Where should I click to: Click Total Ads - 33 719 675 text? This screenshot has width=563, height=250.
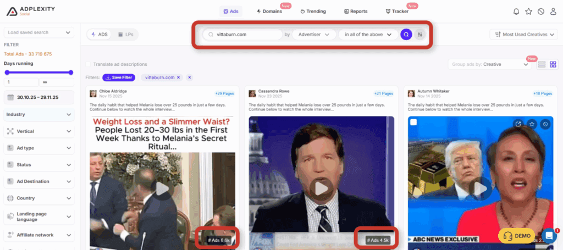[28, 54]
